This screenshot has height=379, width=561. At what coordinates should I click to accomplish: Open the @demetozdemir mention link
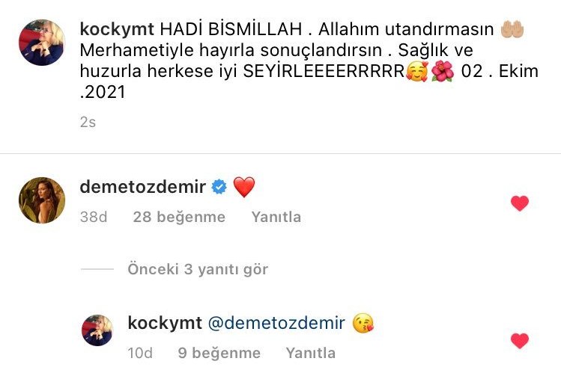pyautogui.click(x=276, y=323)
